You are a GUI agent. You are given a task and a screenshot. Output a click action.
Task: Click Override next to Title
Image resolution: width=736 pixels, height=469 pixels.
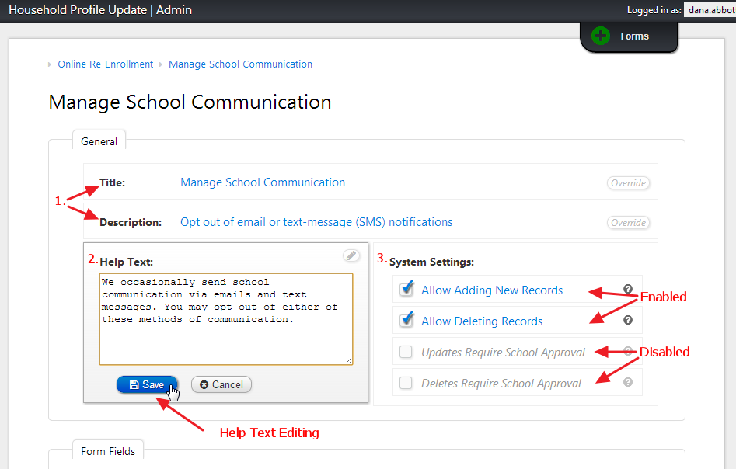(x=628, y=182)
